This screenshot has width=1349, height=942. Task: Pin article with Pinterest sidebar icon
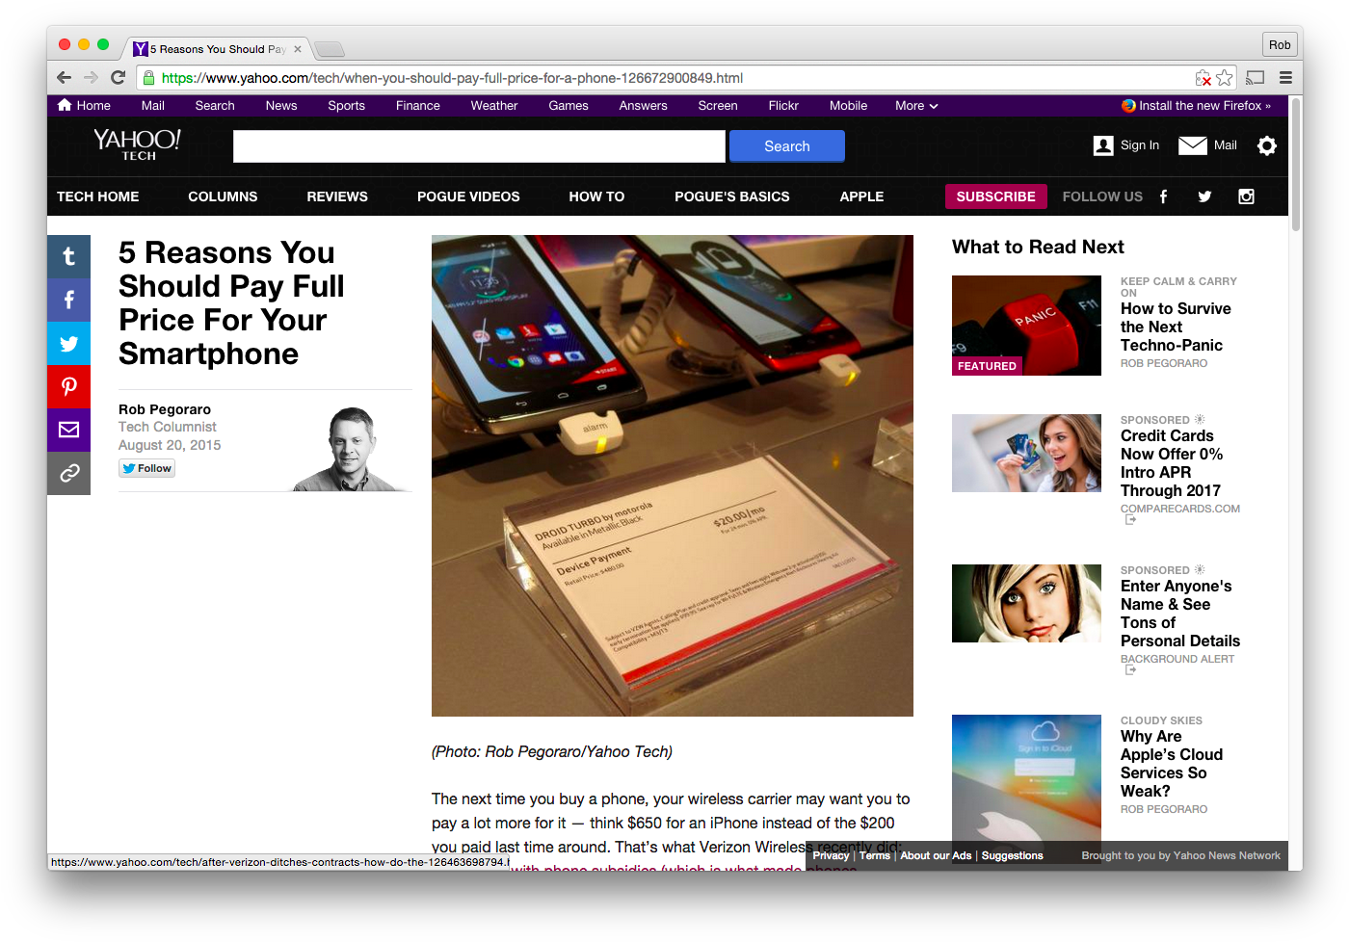coord(68,386)
